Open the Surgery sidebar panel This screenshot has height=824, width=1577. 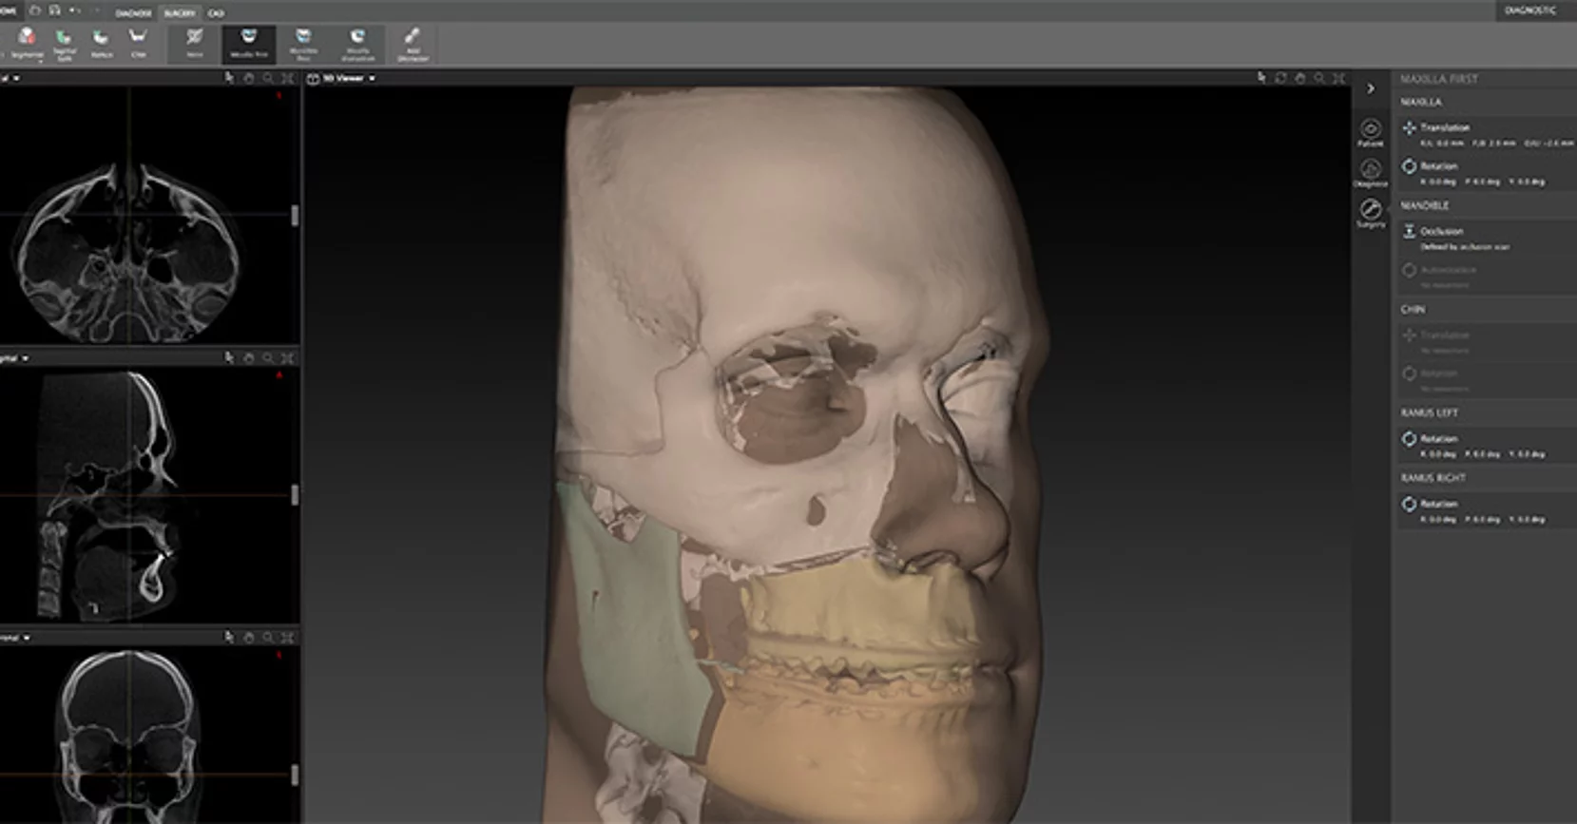[x=1371, y=213]
